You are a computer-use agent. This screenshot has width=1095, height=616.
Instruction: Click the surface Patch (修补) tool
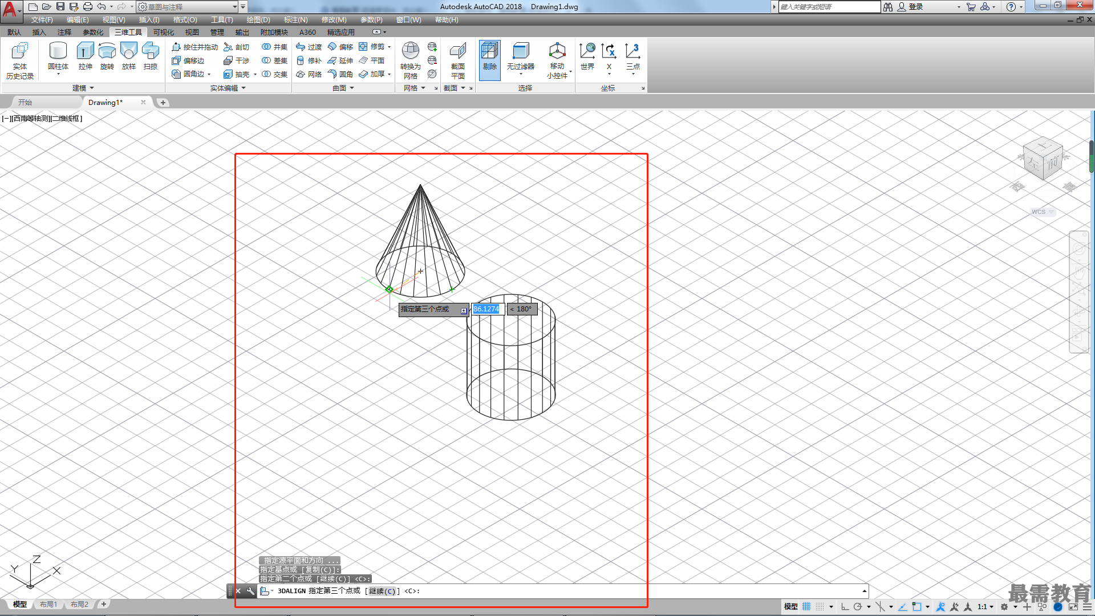coord(309,60)
